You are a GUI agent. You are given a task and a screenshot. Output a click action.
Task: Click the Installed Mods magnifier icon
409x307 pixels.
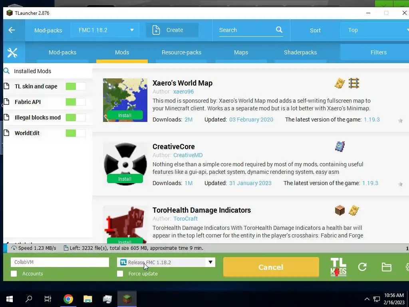tap(7, 71)
